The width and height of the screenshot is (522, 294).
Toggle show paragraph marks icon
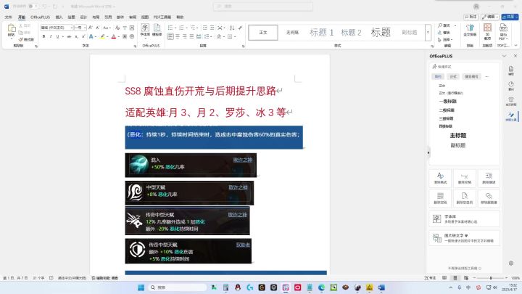pyautogui.click(x=240, y=28)
